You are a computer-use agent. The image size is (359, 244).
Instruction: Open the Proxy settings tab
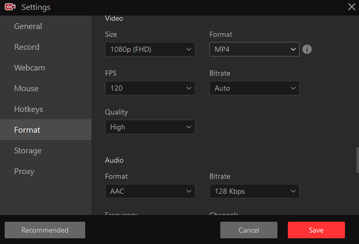coord(24,171)
